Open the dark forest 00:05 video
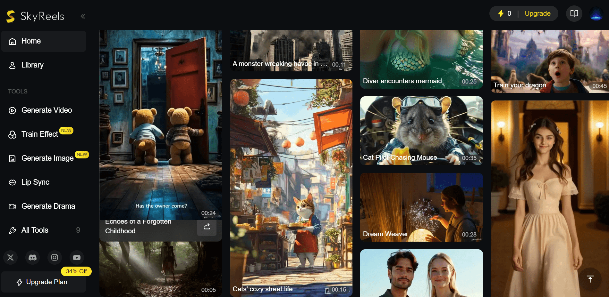 [x=161, y=269]
